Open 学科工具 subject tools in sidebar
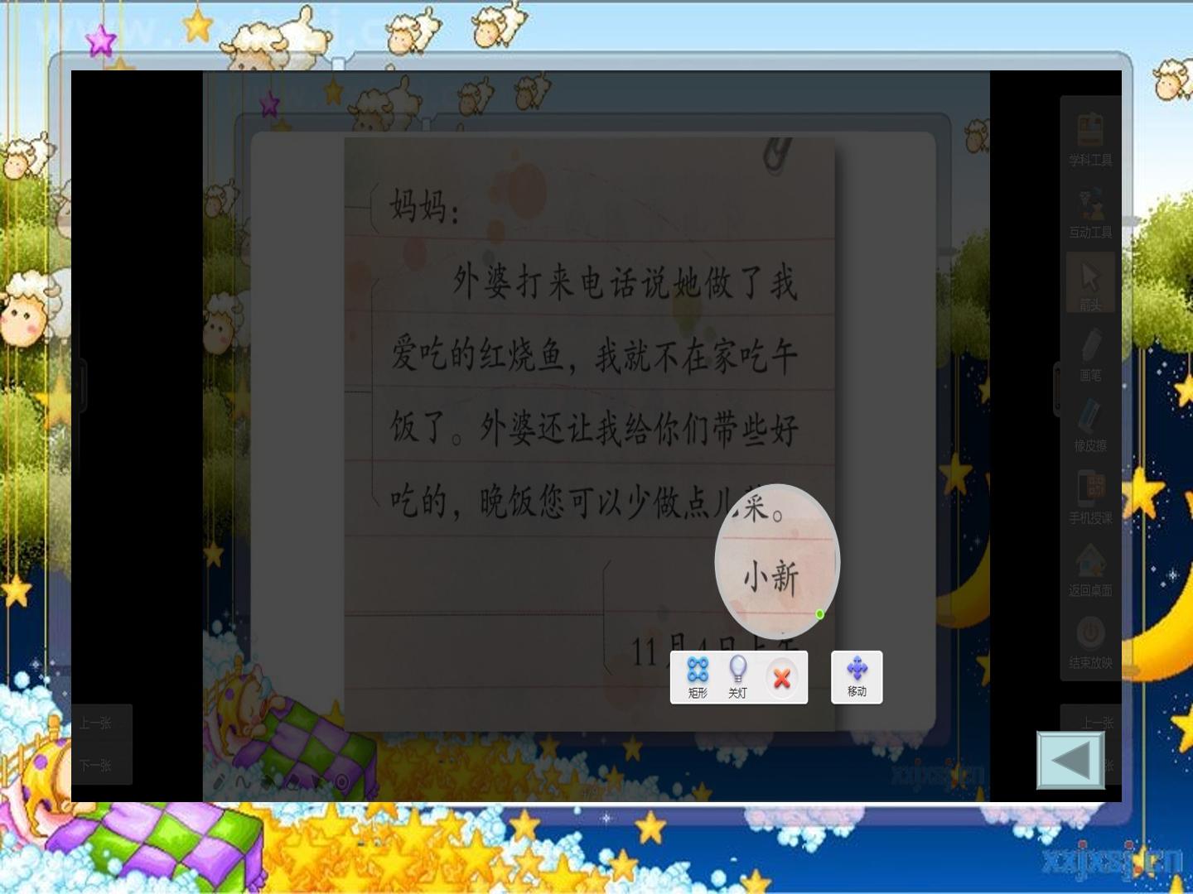1193x894 pixels. click(x=1090, y=140)
